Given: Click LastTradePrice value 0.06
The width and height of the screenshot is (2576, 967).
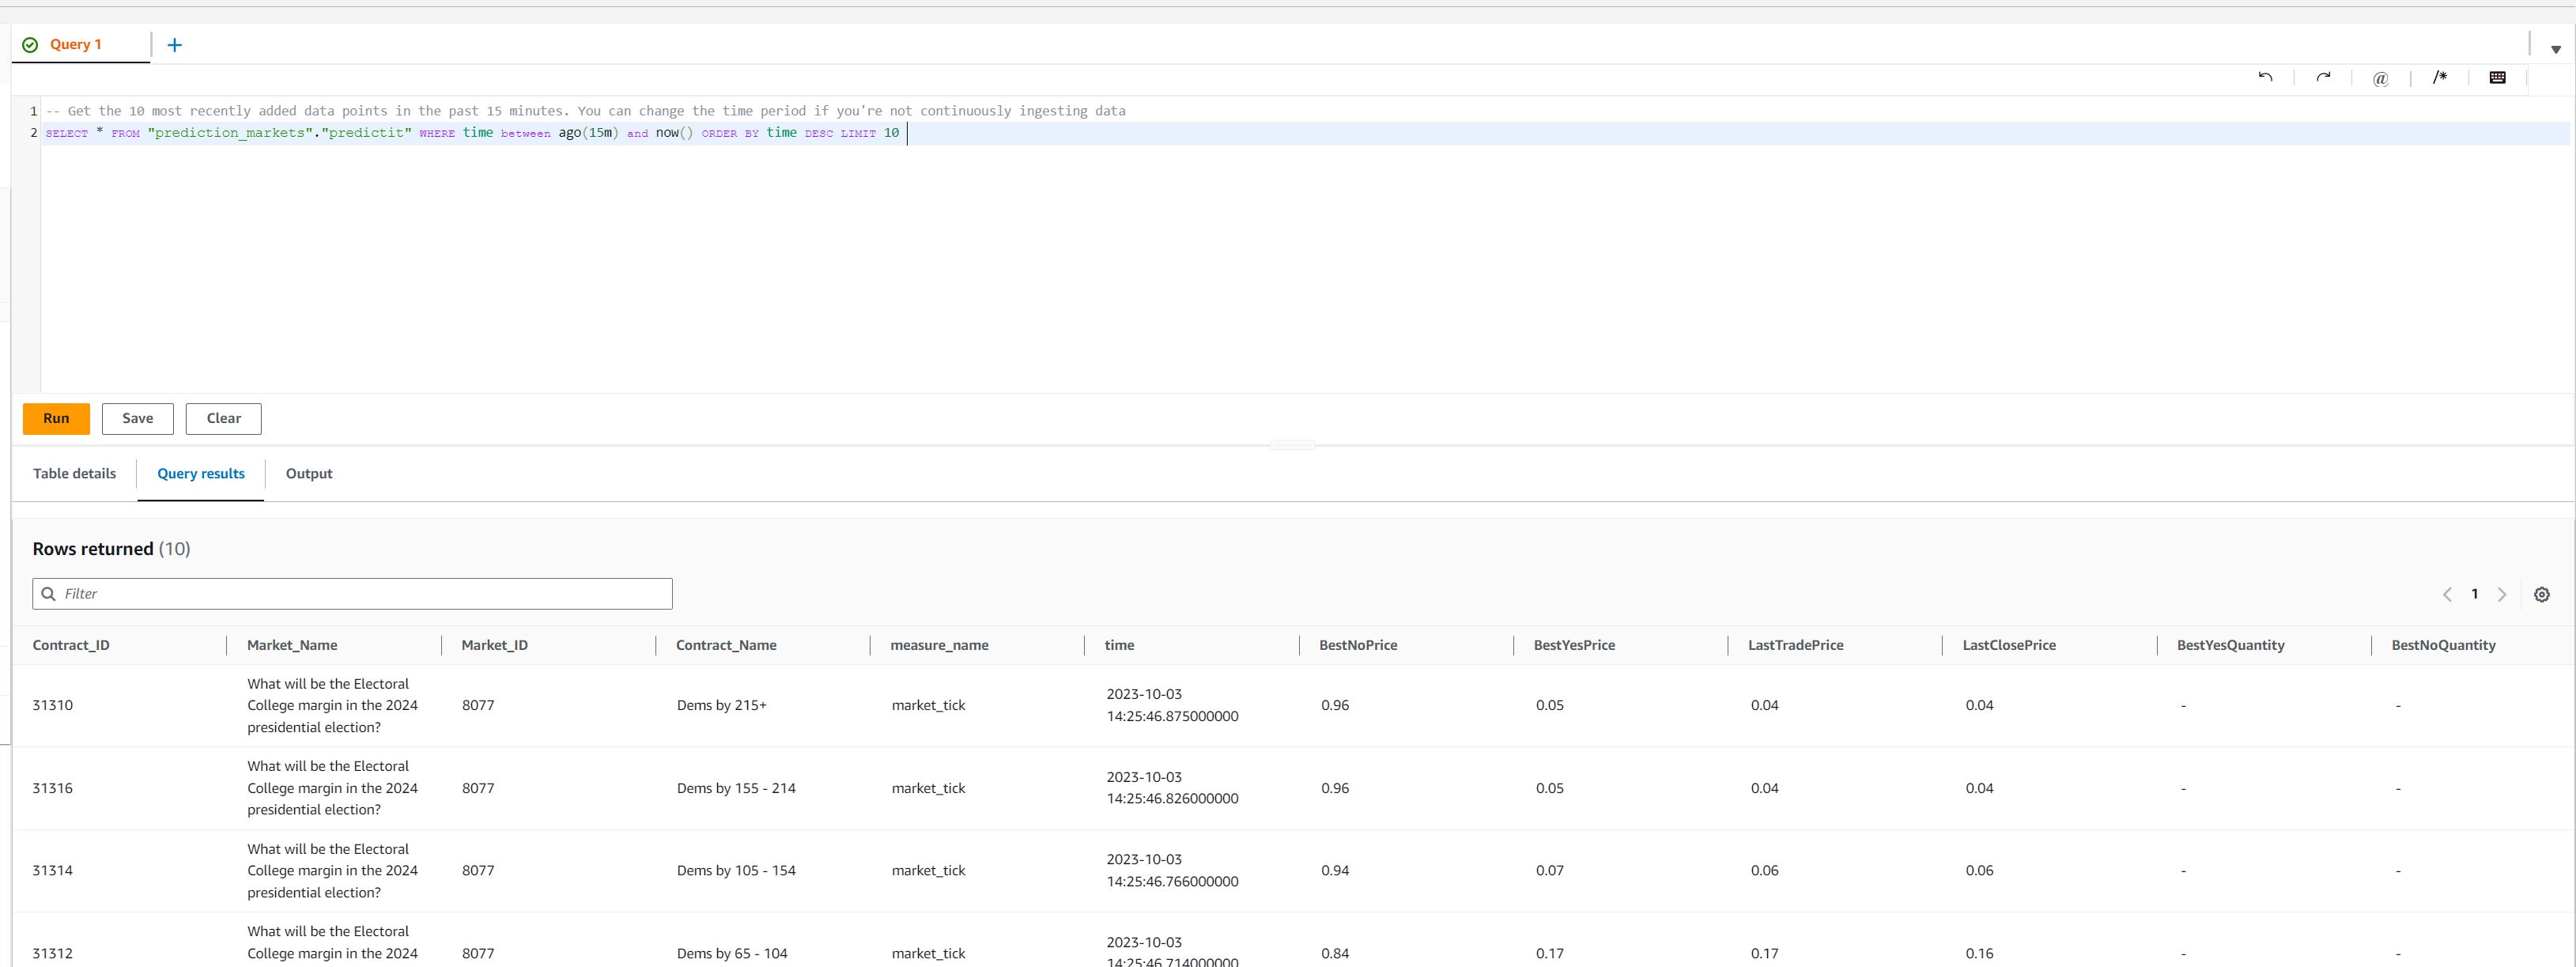Looking at the screenshot, I should click(x=1764, y=870).
